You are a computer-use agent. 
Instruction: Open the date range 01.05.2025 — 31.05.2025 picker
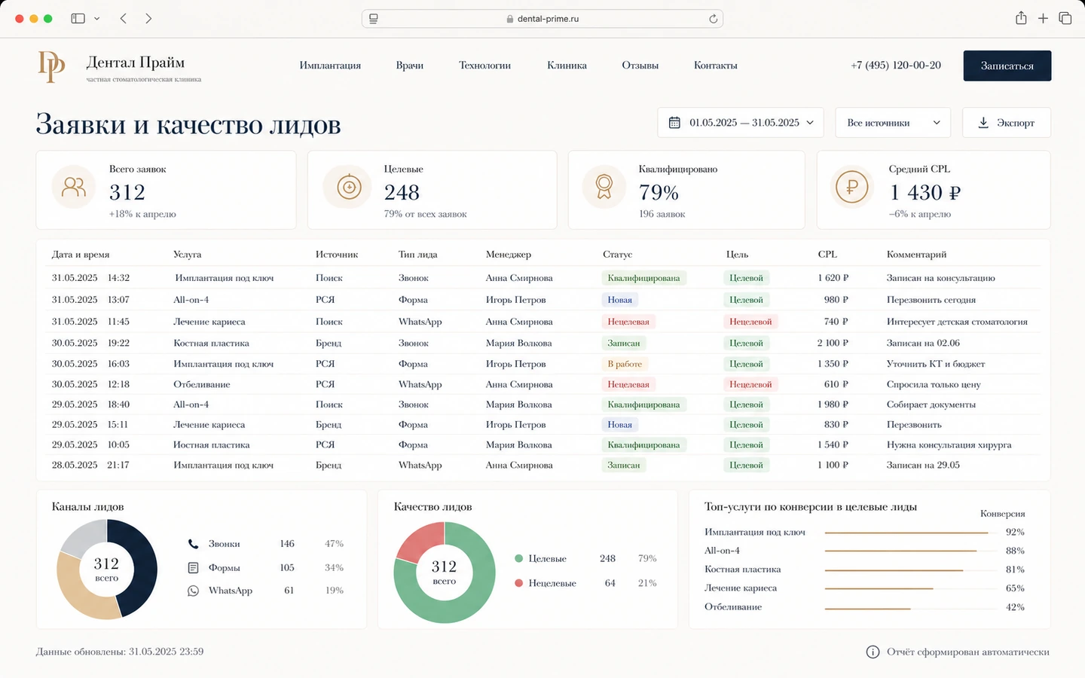(741, 123)
